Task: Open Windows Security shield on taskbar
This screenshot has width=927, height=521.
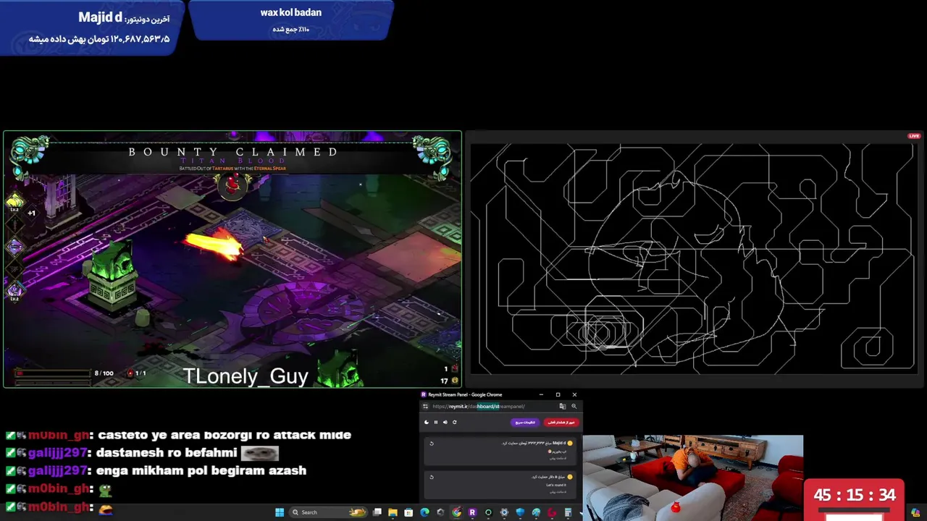Action: [x=520, y=512]
